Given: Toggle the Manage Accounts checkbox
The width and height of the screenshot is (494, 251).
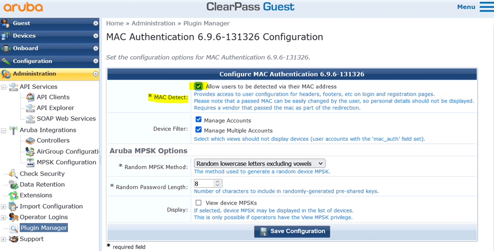Looking at the screenshot, I should pyautogui.click(x=199, y=120).
